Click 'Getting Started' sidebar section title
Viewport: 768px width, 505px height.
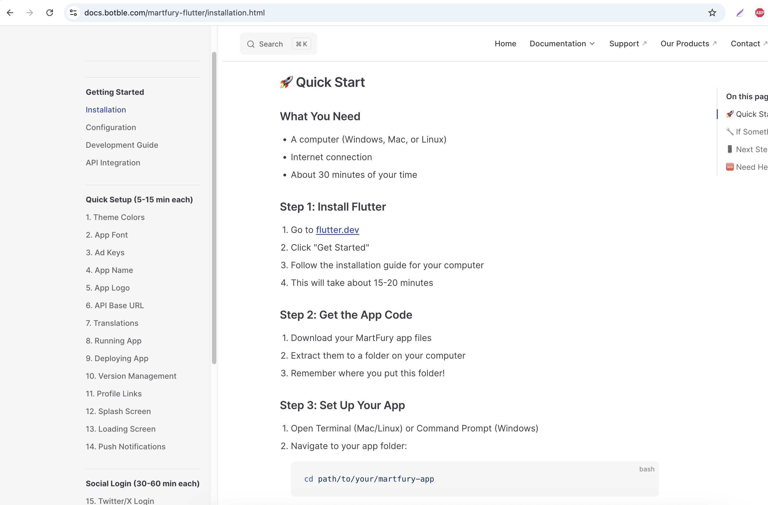115,92
